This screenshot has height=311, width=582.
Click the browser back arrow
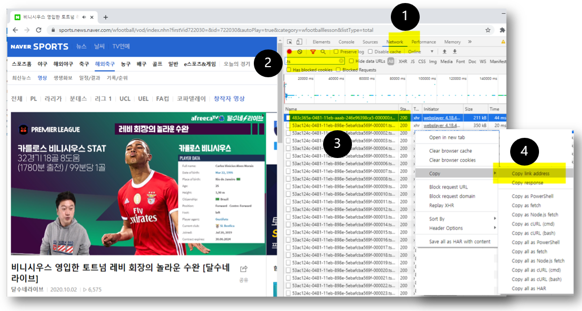[x=15, y=30]
